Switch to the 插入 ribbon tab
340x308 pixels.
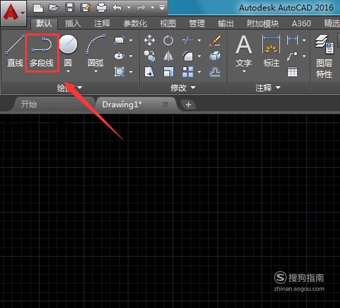(73, 24)
